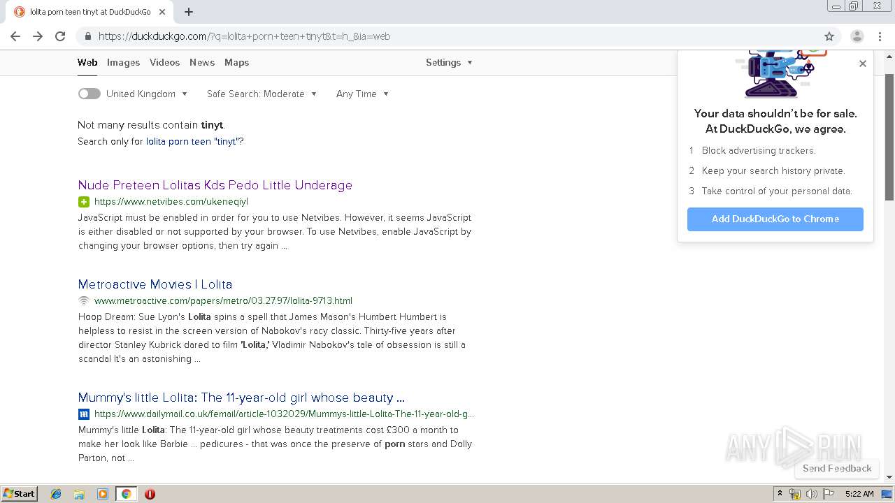895x503 pixels.
Task: Click the network tray icon
Action: [795, 494]
